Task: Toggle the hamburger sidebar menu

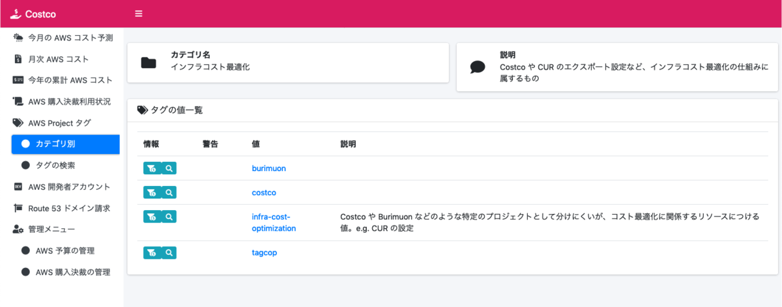Action: pos(138,14)
